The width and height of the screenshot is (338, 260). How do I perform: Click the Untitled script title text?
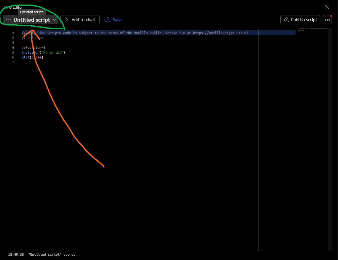click(32, 20)
